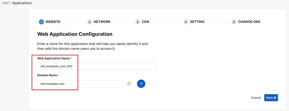The width and height of the screenshot is (289, 111).
Task: Focus the Web Application Name field
Action: (96, 66)
